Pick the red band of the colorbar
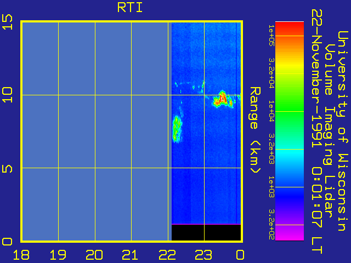Image resolution: width=351 pixels, height=263 pixels. tap(290, 28)
